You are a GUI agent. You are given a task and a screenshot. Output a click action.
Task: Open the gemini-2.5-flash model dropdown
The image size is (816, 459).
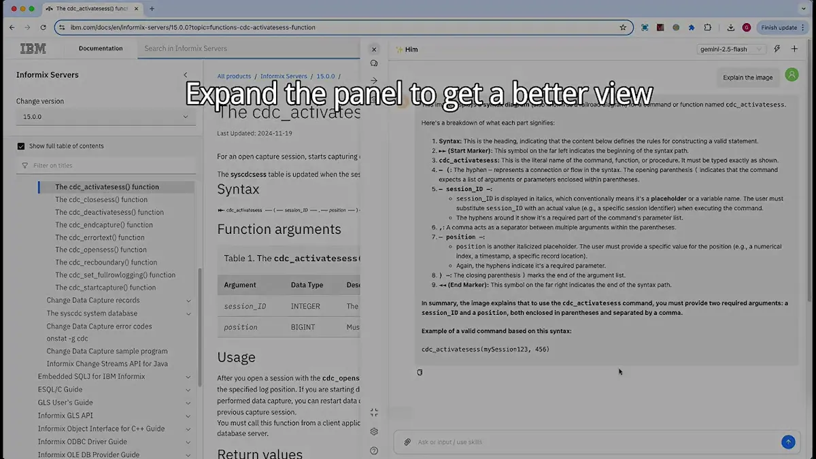tap(732, 49)
